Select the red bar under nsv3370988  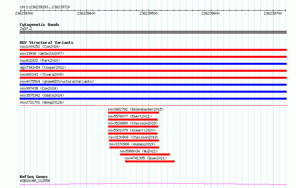pyautogui.click(x=134, y=147)
